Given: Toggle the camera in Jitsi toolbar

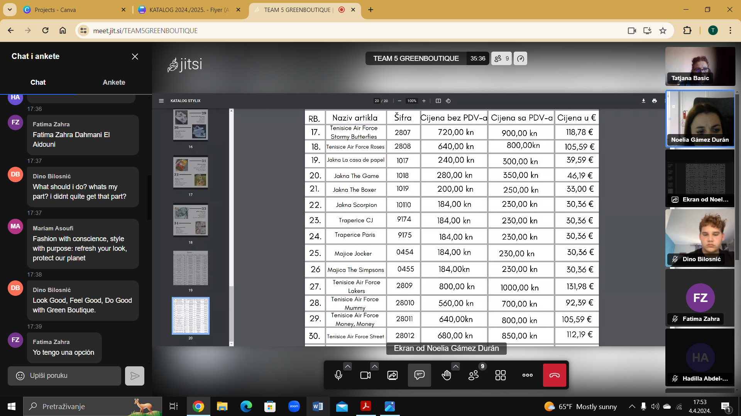Looking at the screenshot, I should (365, 375).
